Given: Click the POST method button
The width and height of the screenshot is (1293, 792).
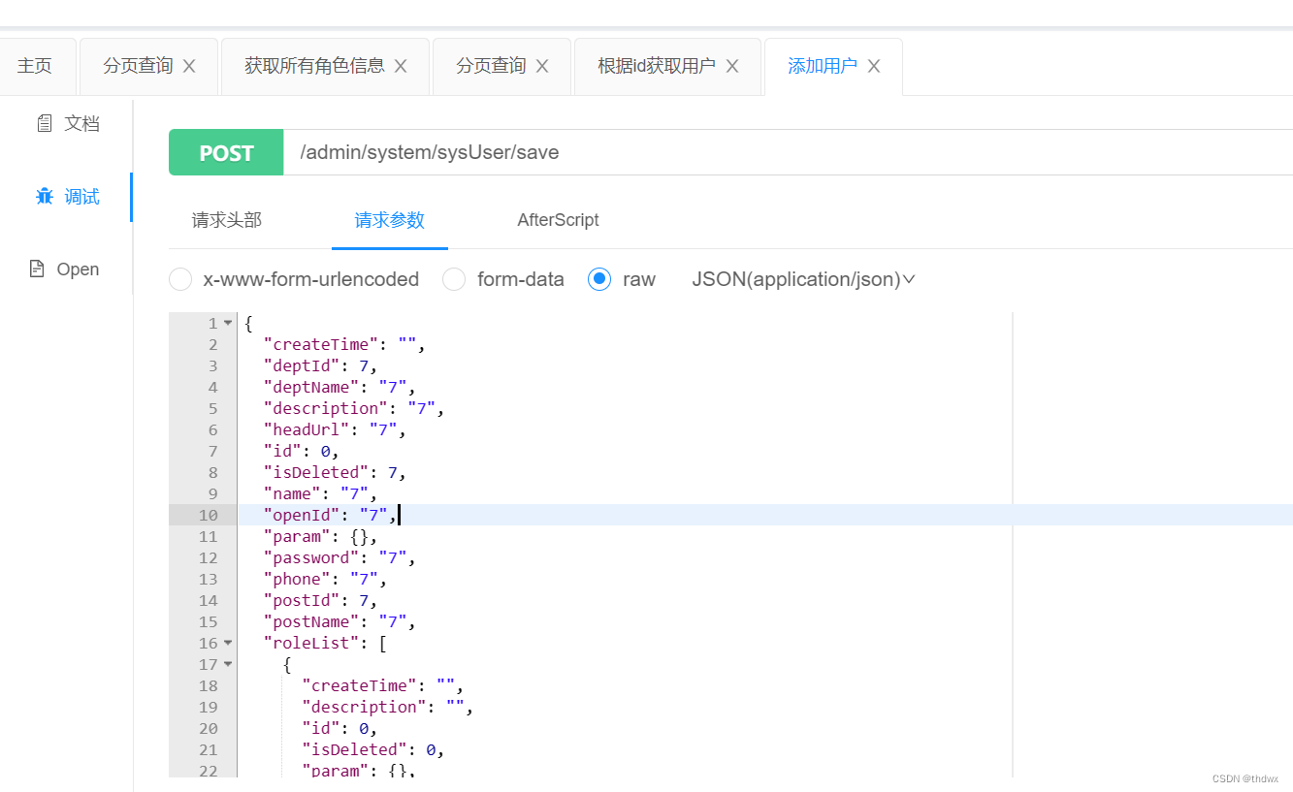Looking at the screenshot, I should pyautogui.click(x=226, y=152).
